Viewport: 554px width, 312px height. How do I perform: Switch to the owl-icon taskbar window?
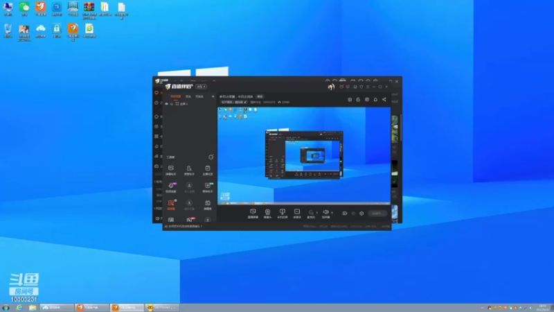[x=163, y=308]
